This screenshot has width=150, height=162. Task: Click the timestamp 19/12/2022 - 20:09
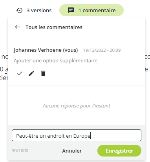[102, 50]
